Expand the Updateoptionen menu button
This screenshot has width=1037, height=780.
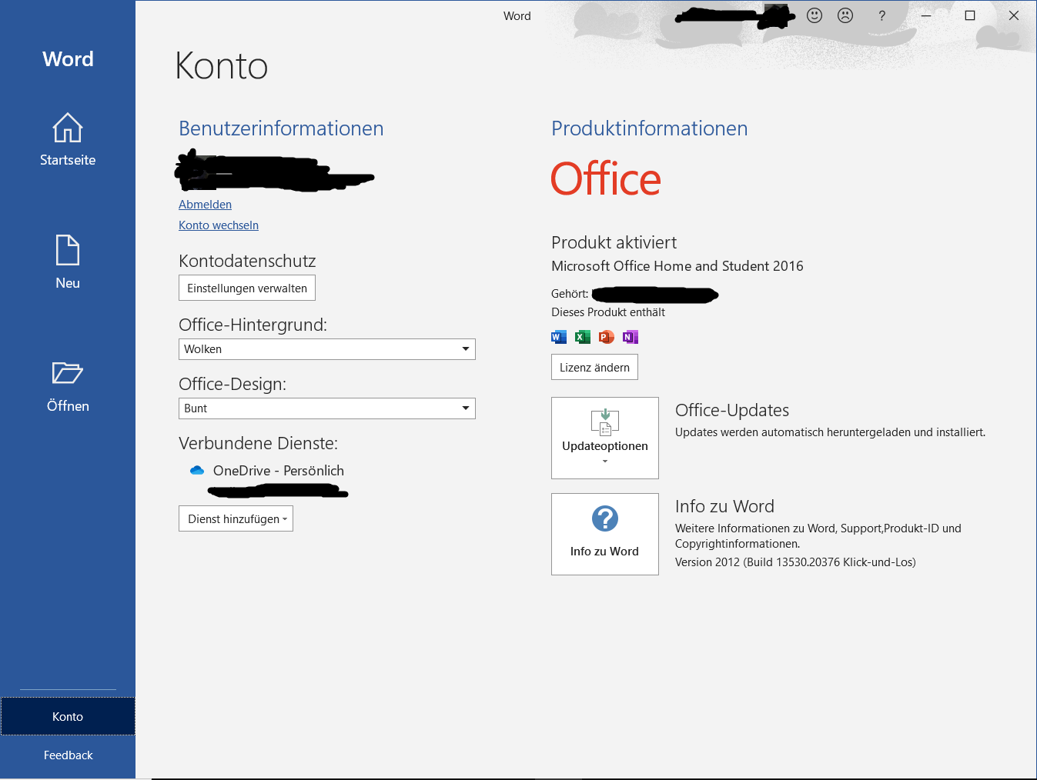605,438
